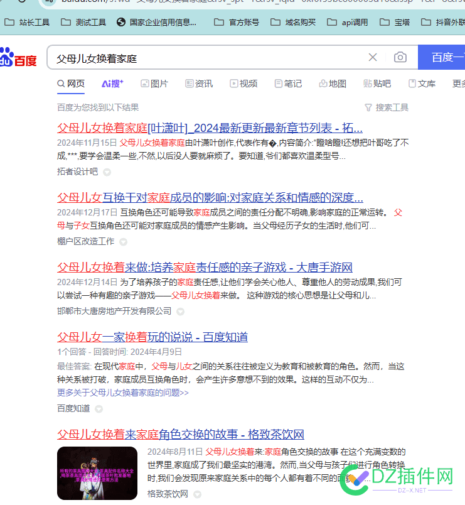
Task: Switch to the 文库 tab
Action: [422, 84]
